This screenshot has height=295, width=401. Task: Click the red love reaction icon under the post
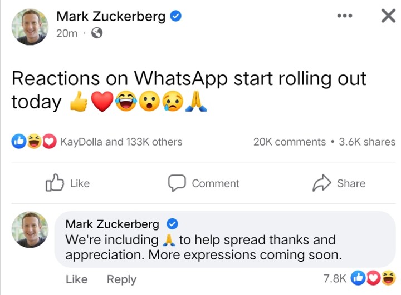tap(49, 142)
